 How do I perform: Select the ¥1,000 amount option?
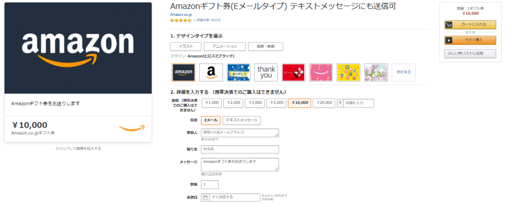(x=212, y=103)
